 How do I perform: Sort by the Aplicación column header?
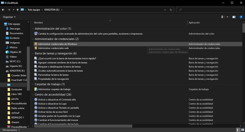[x=194, y=23]
